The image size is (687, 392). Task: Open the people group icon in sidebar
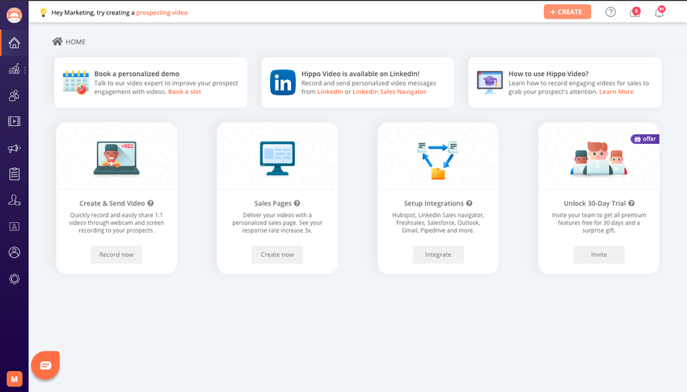point(14,95)
